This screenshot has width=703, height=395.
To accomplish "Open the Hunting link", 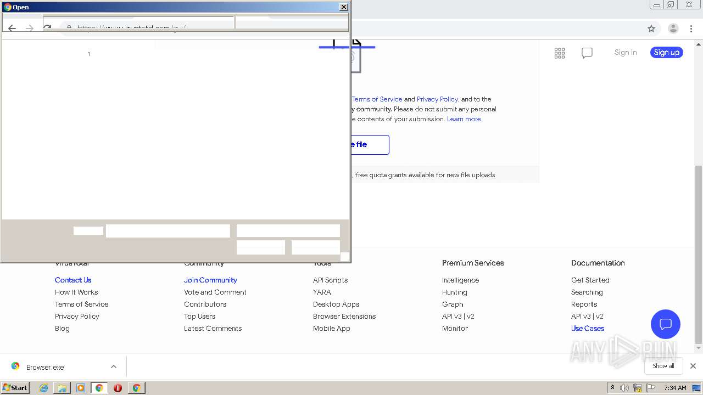I will pos(454,292).
